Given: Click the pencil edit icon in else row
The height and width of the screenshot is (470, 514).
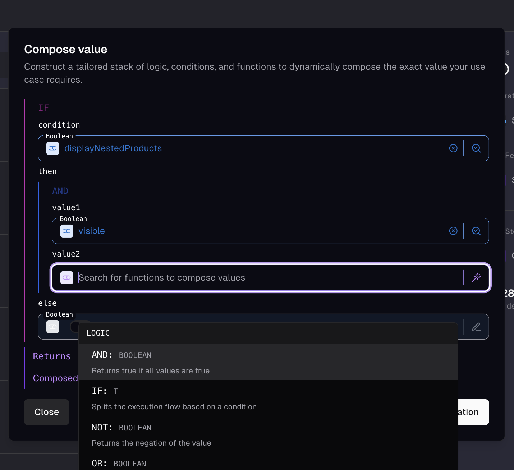Looking at the screenshot, I should (476, 327).
